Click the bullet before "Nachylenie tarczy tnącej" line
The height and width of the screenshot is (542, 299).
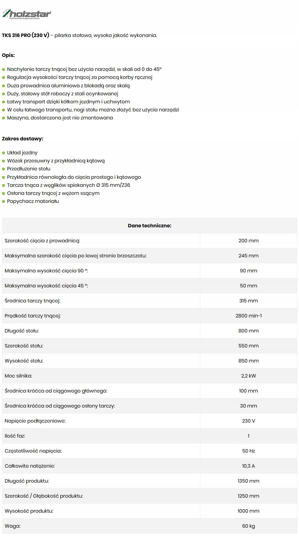click(3, 69)
